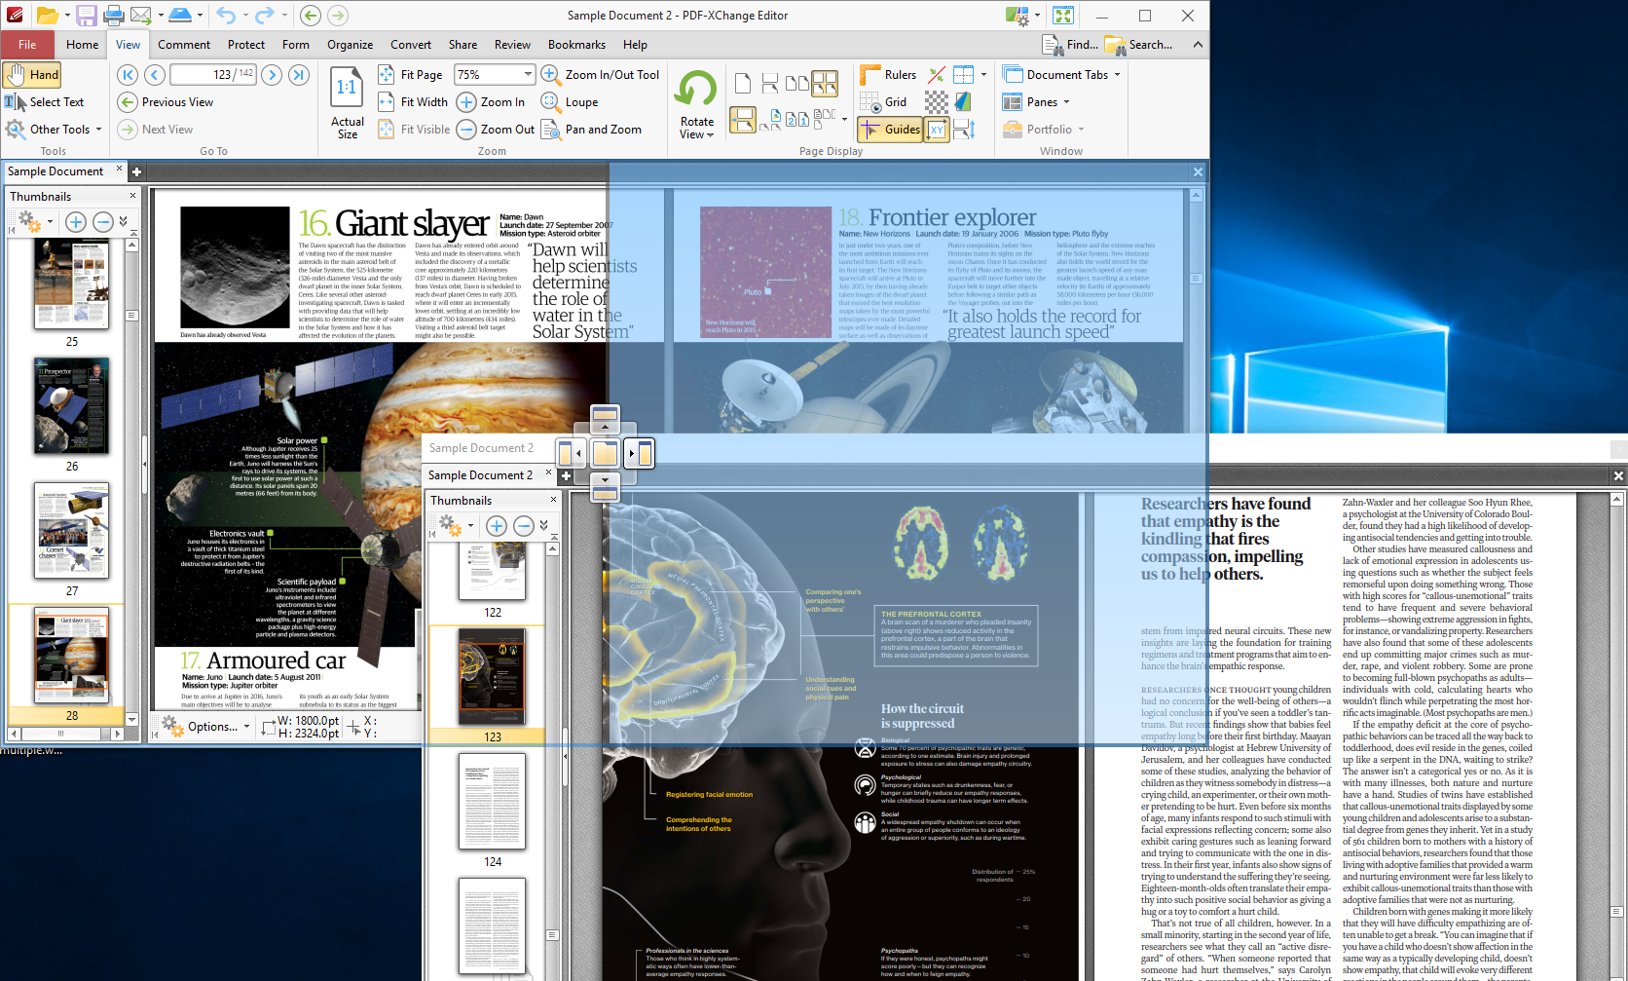The height and width of the screenshot is (981, 1628).
Task: Dock to top using the upper docking guide
Action: click(x=605, y=419)
